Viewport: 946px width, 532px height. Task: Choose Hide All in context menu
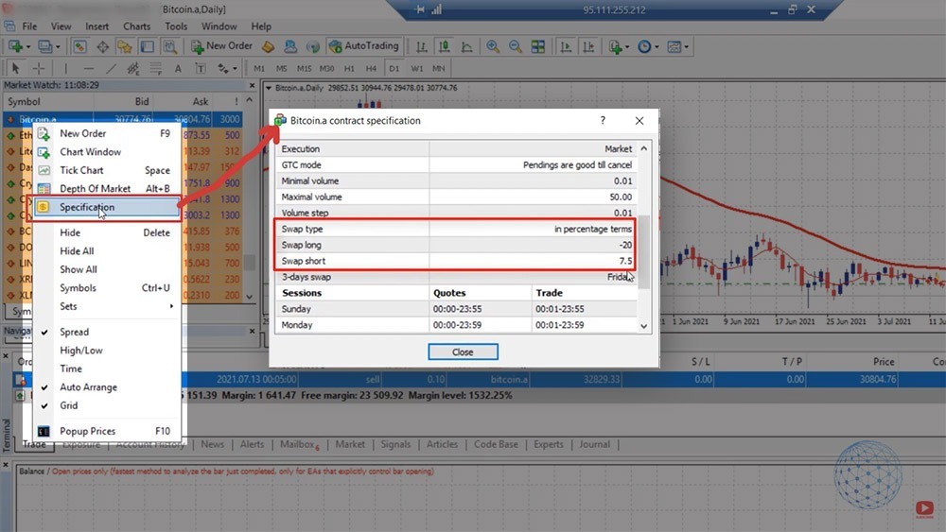[77, 251]
